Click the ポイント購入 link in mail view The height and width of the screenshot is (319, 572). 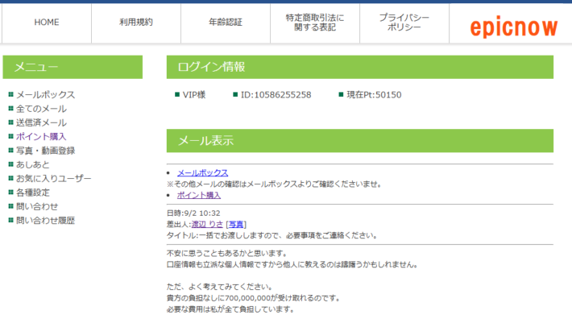coord(199,196)
